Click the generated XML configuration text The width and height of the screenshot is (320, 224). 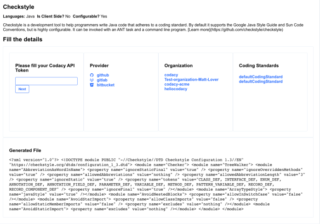[x=157, y=184]
